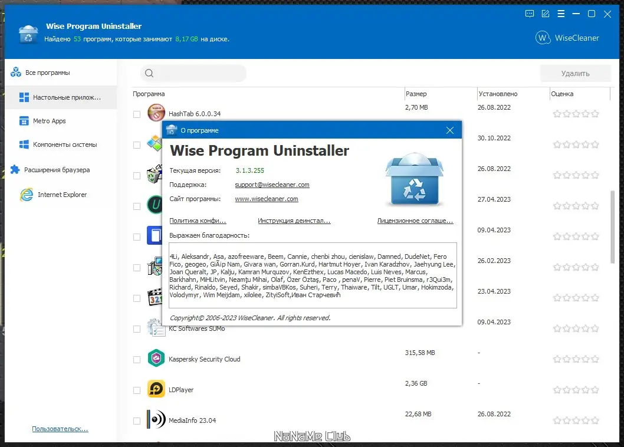The width and height of the screenshot is (624, 447).
Task: Select Все программы in the sidebar
Action: (61, 73)
